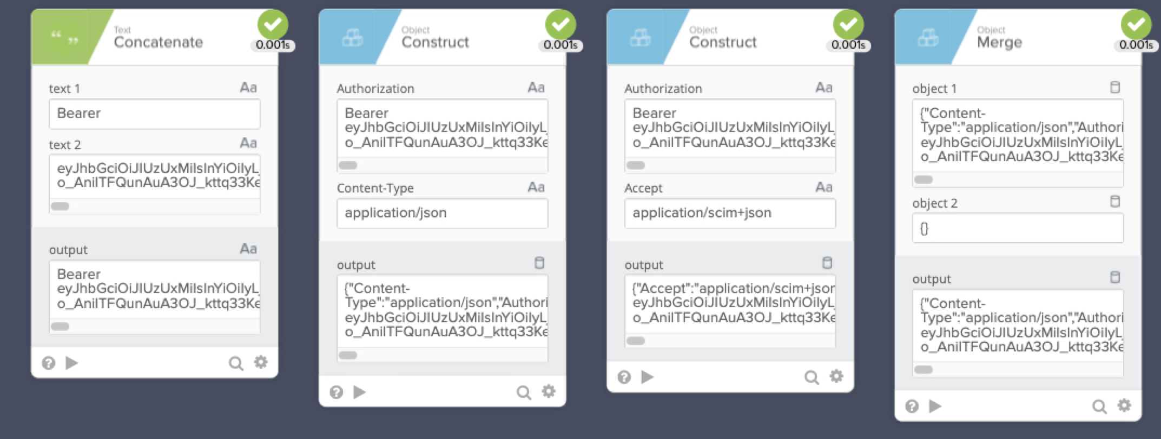Run the Concatenate card with play button
This screenshot has height=439, width=1161.
pyautogui.click(x=71, y=363)
